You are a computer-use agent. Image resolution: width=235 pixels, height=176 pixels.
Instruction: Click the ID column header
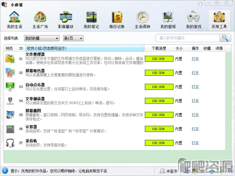tap(21, 48)
